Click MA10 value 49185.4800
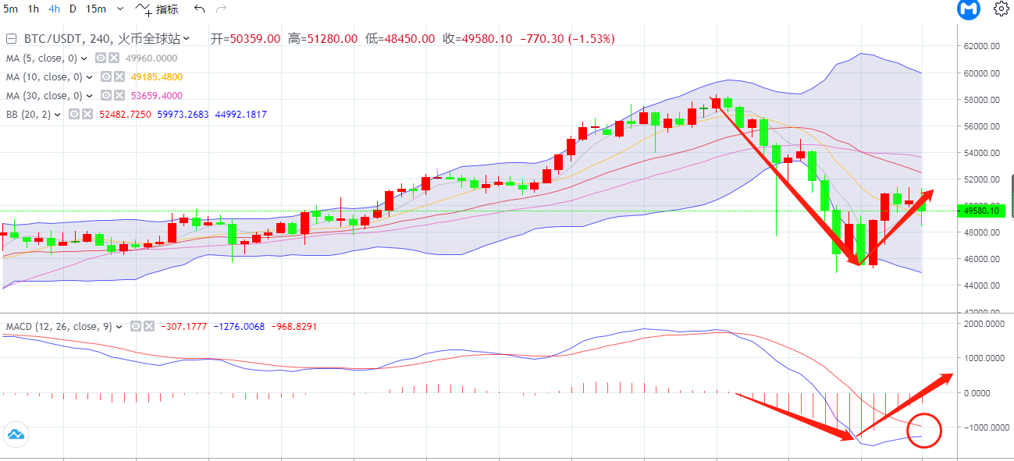The width and height of the screenshot is (1014, 461). [157, 76]
